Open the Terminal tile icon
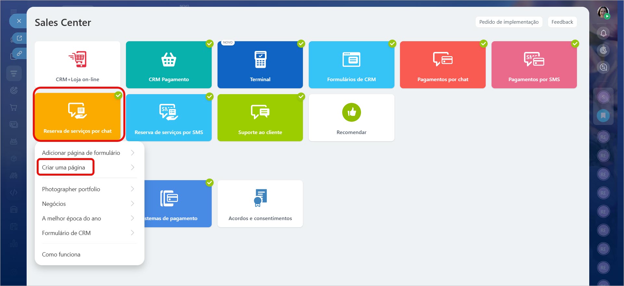The height and width of the screenshot is (286, 624). (x=260, y=59)
